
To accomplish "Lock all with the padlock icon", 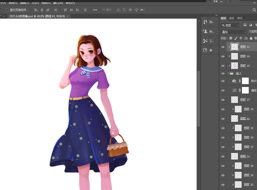I will (251, 38).
